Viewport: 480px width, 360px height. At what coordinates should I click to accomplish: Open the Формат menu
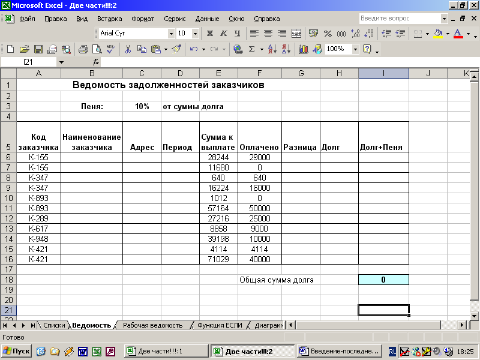pyautogui.click(x=143, y=19)
